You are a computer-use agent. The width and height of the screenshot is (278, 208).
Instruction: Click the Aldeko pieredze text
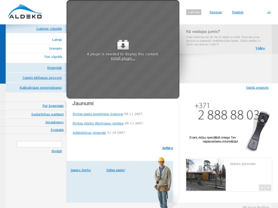pos(243,164)
